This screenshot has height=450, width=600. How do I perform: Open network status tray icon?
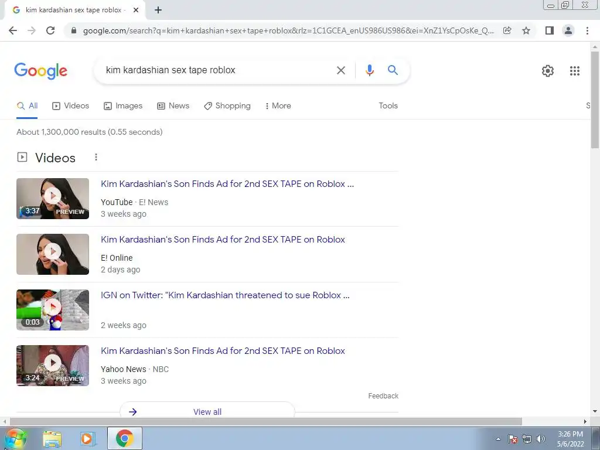tap(527, 439)
